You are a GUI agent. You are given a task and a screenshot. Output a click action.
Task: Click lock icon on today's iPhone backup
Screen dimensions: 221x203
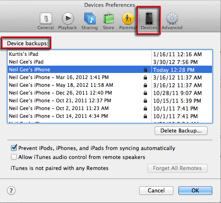[x=145, y=70]
